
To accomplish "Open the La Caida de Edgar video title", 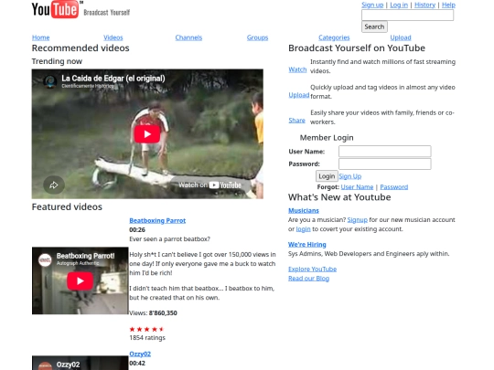I will tap(113, 79).
